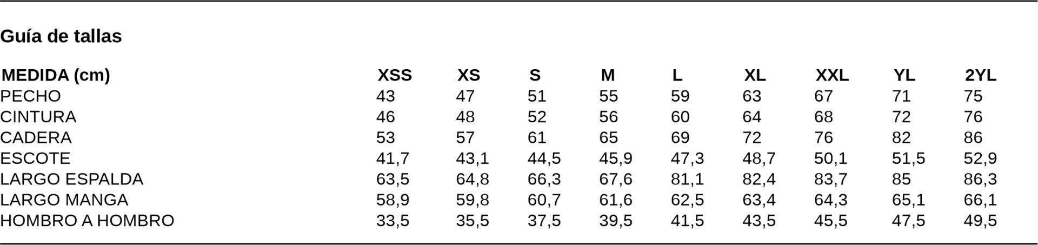Click the LARGO ESPALDA value 81,1 under L
Screen dimensions: 1038x245
pyautogui.click(x=687, y=179)
